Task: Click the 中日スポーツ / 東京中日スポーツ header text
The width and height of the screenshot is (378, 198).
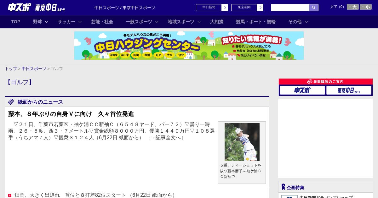Action: 125,8
